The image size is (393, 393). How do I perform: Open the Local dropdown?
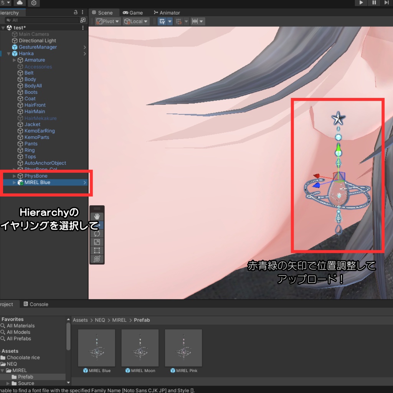[135, 21]
